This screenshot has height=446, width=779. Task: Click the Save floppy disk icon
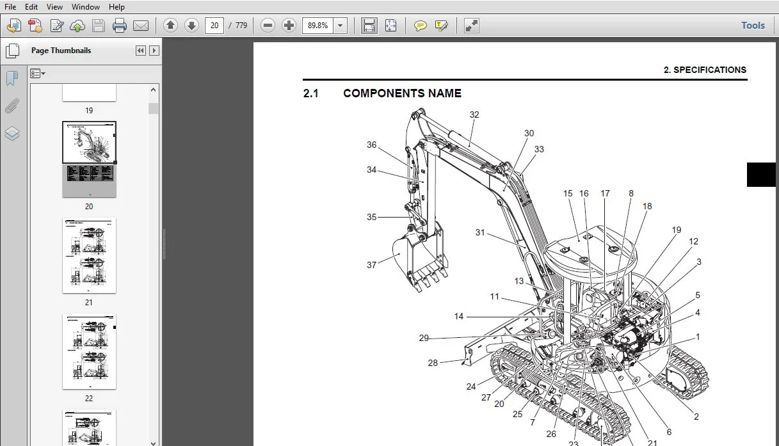(x=99, y=26)
